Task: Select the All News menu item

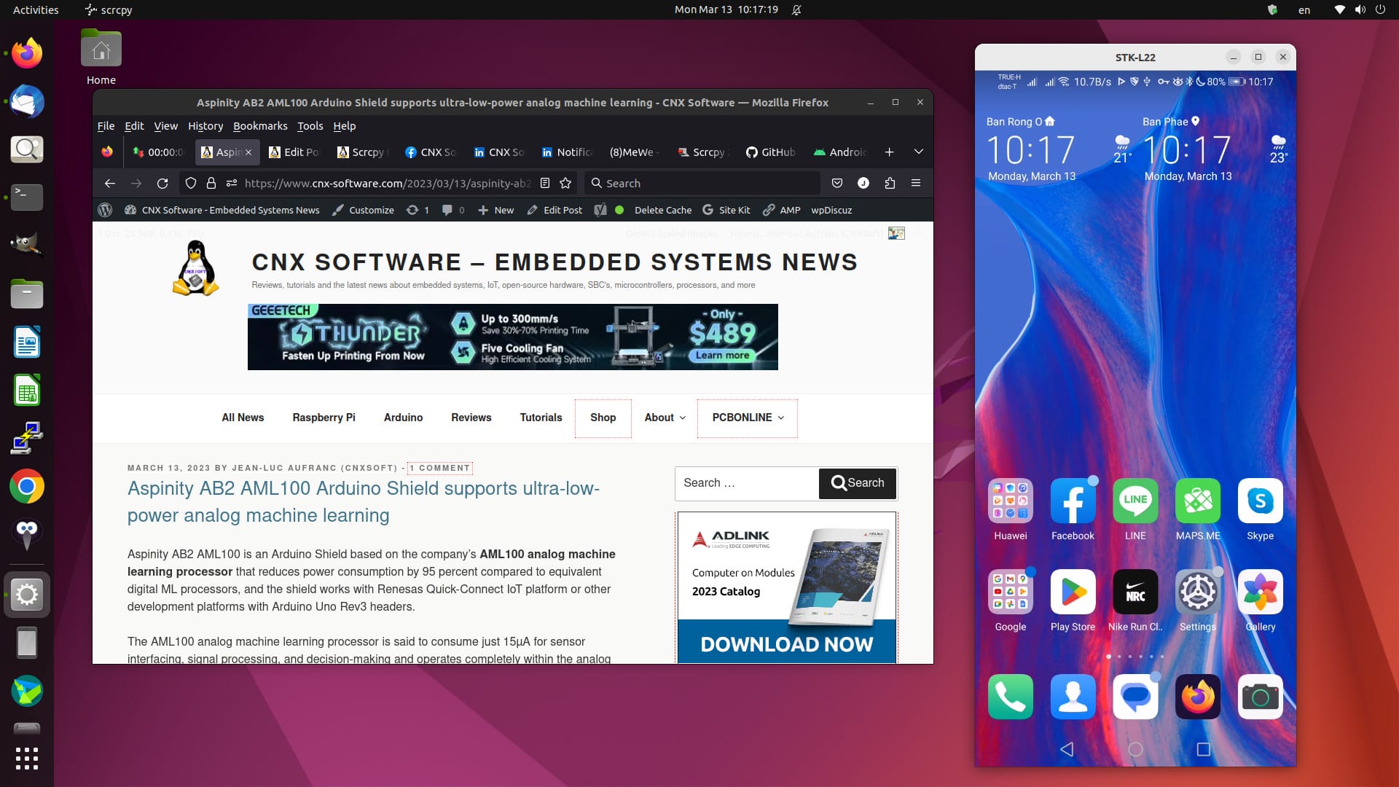Action: point(242,417)
